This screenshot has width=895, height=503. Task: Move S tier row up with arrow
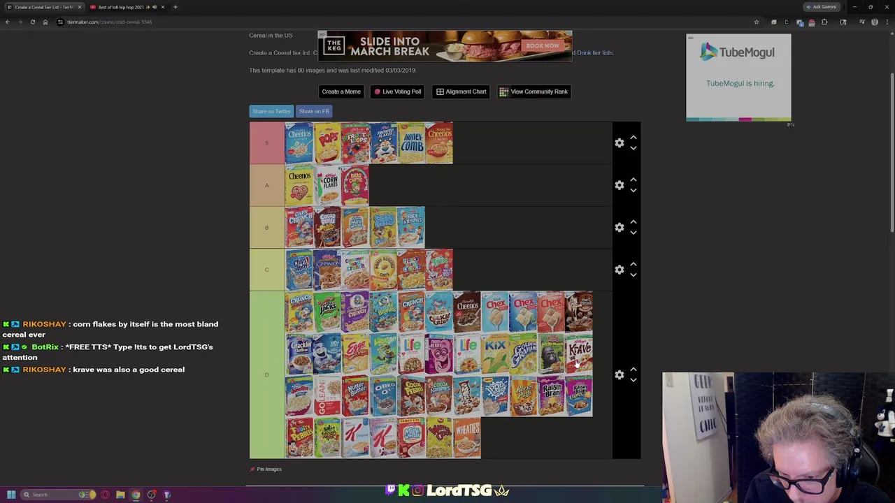[633, 138]
